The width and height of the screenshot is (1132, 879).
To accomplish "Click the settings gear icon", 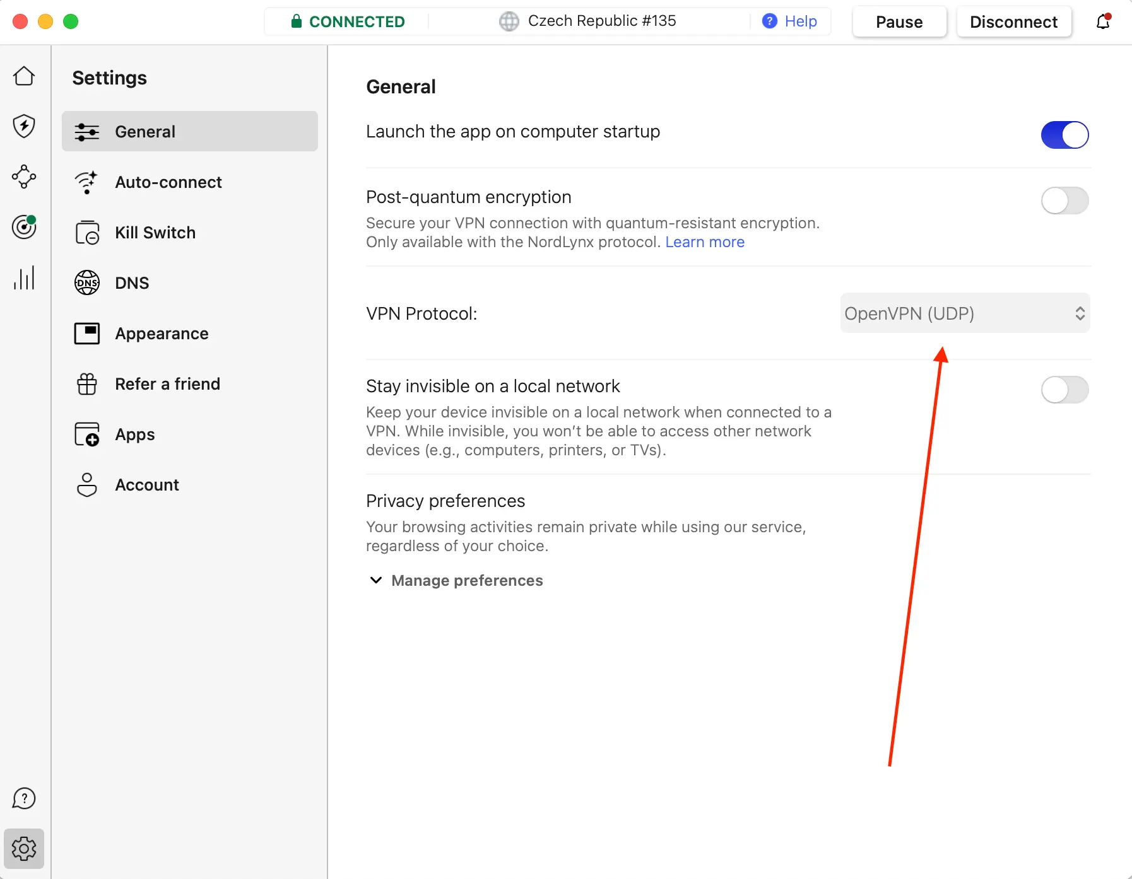I will tap(24, 849).
